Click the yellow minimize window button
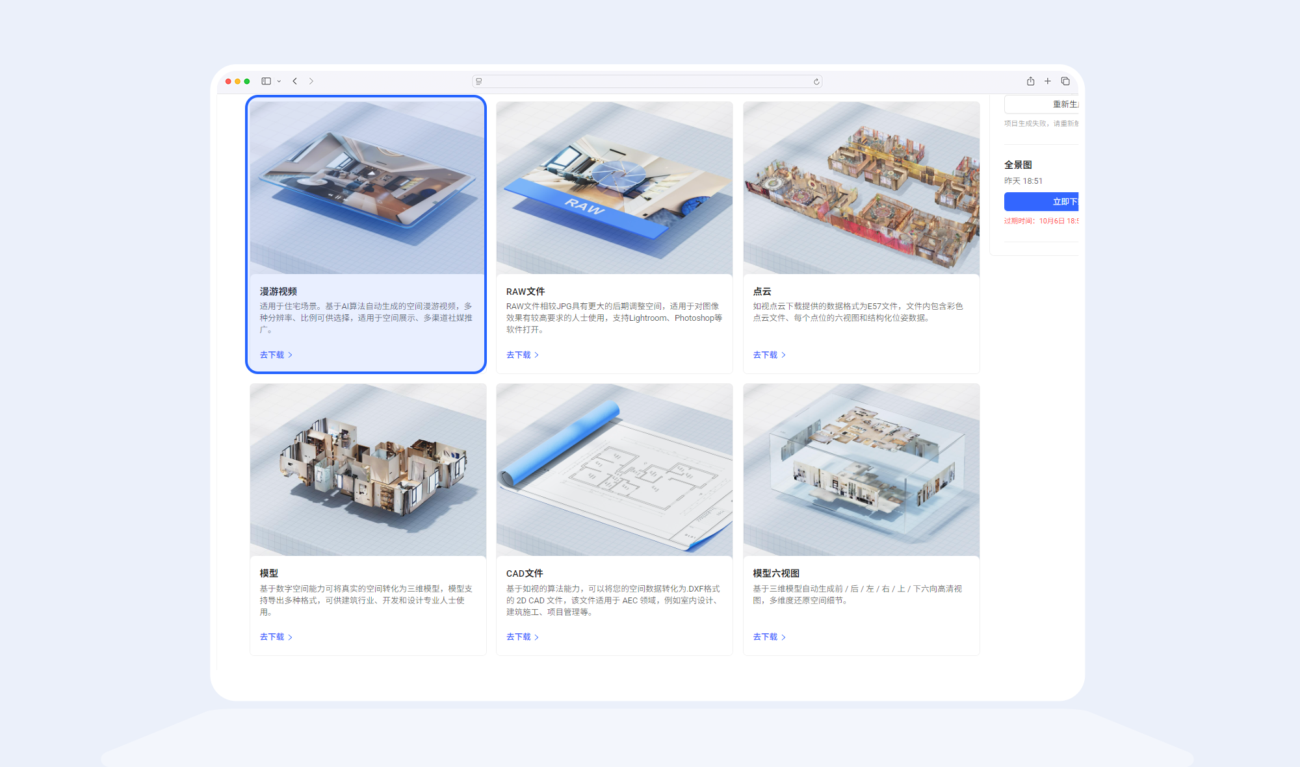The width and height of the screenshot is (1300, 767). pyautogui.click(x=237, y=81)
